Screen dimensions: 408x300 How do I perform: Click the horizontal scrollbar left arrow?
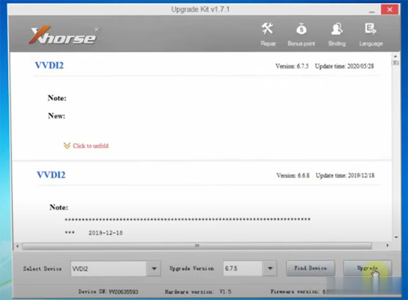18,246
